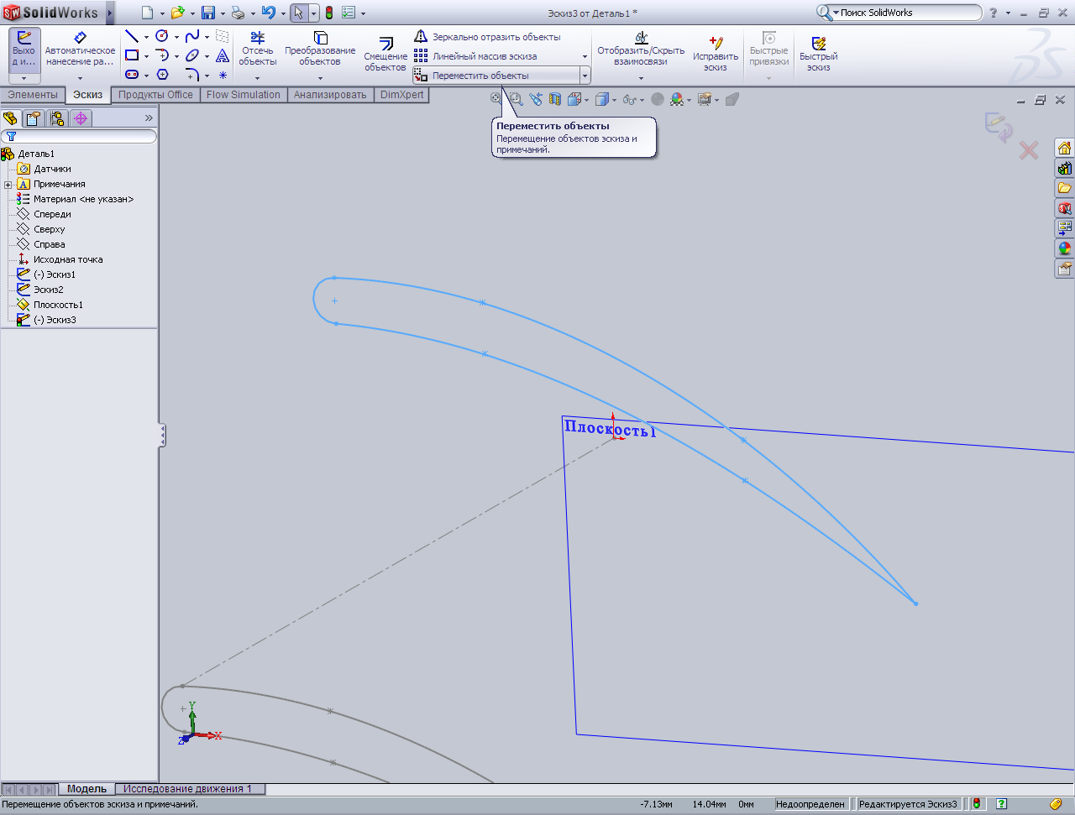The height and width of the screenshot is (815, 1075).
Task: Click Move Entities (Переместить объекты)
Action: point(496,76)
